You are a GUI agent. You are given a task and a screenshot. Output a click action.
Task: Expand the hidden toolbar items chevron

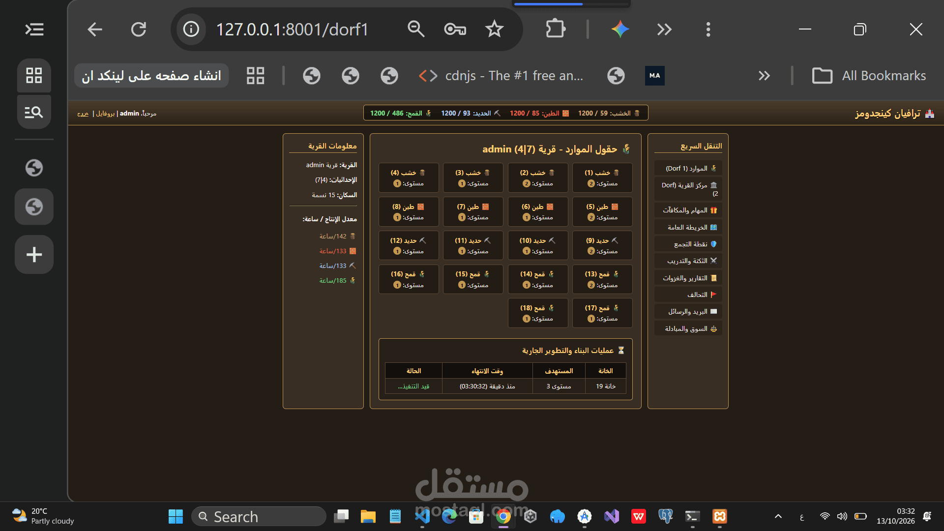(x=664, y=29)
